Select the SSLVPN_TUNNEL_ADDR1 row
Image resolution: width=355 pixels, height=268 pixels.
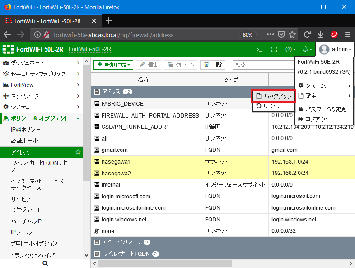[223, 127]
